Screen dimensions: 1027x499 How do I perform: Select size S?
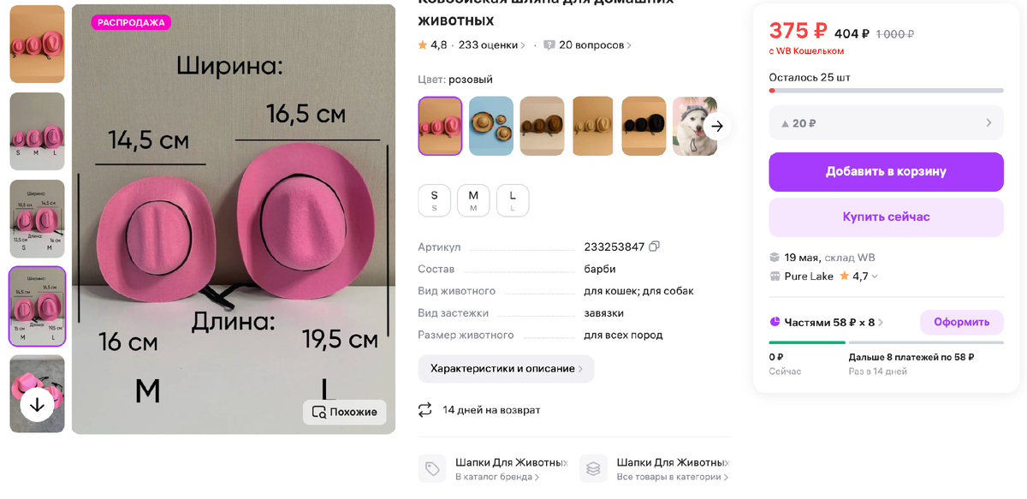[x=434, y=200]
